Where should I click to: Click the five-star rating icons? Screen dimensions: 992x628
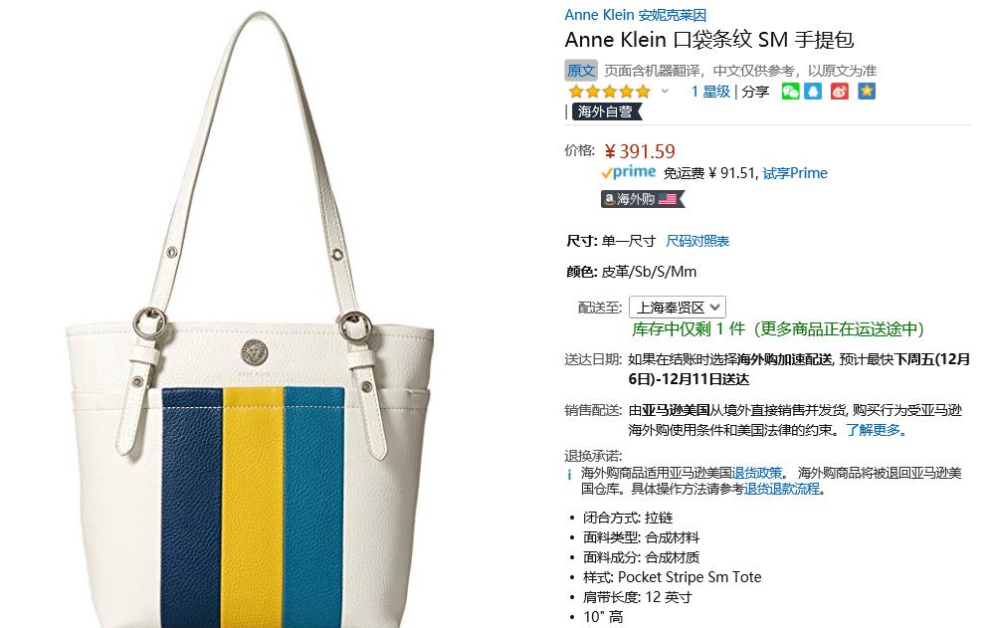[x=609, y=92]
